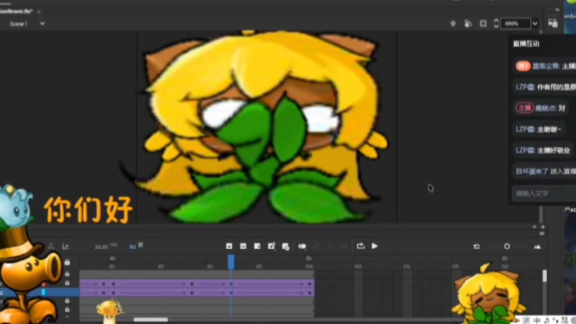Click the insert frame icon
The image size is (576, 324).
pyautogui.click(x=257, y=246)
